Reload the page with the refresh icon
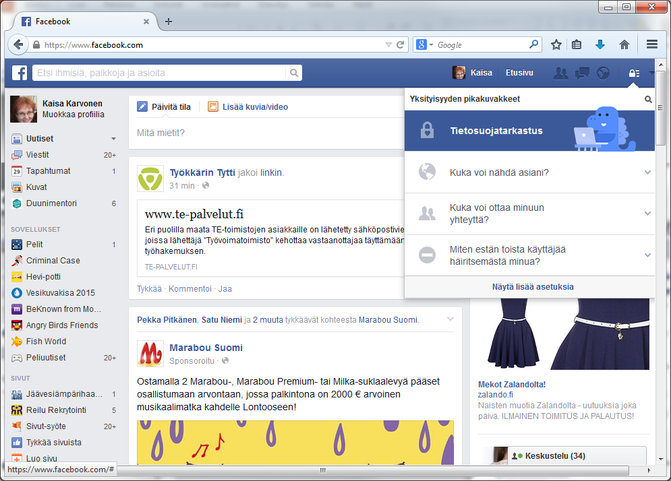 pyautogui.click(x=400, y=44)
